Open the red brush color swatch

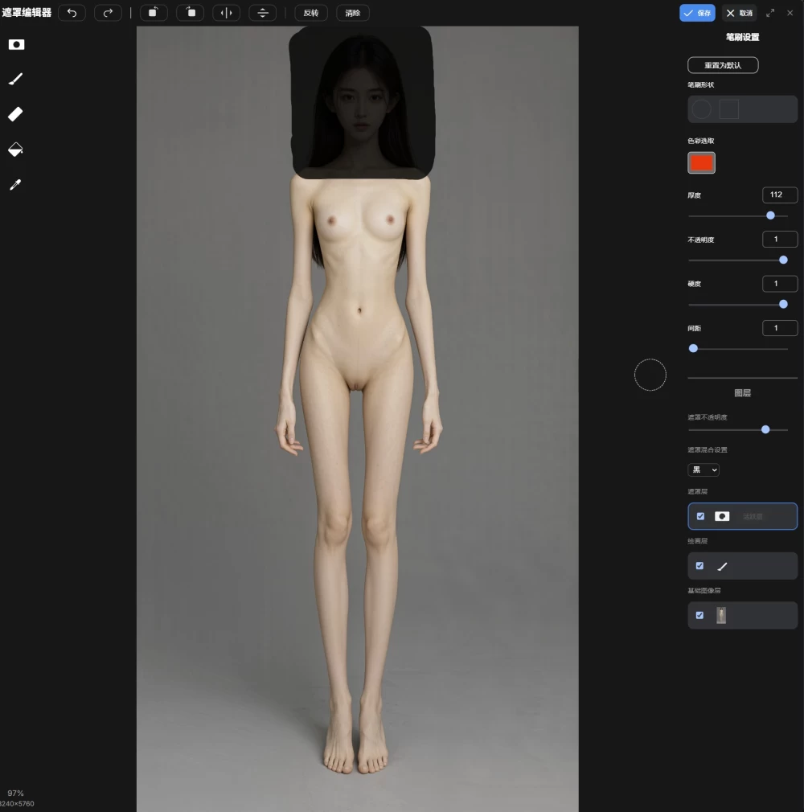701,162
